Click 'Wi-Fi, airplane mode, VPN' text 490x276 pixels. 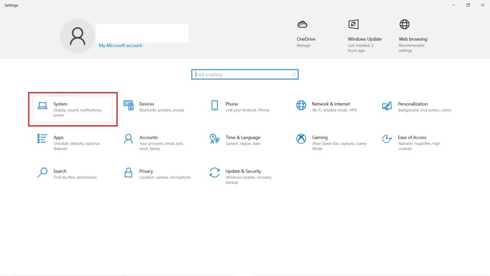(x=334, y=110)
